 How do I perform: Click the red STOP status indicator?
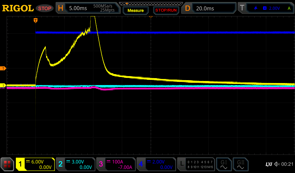(45, 8)
